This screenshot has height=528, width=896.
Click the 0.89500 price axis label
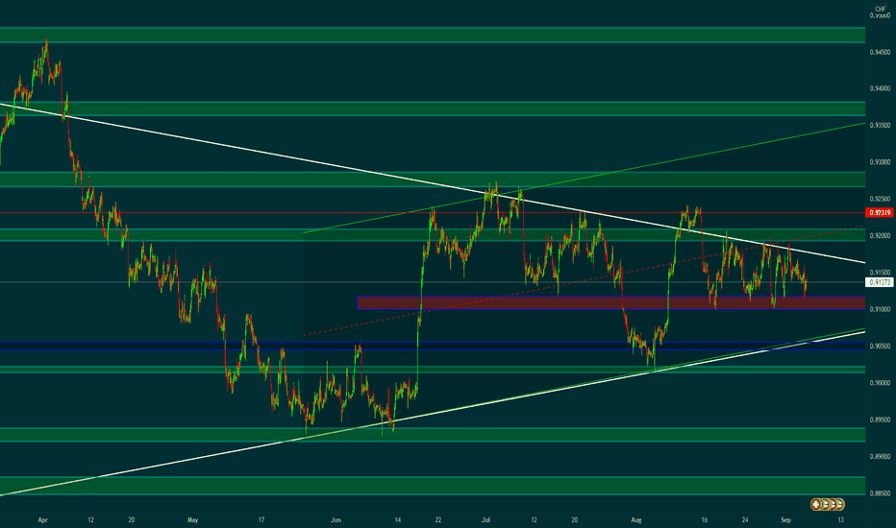(x=880, y=420)
